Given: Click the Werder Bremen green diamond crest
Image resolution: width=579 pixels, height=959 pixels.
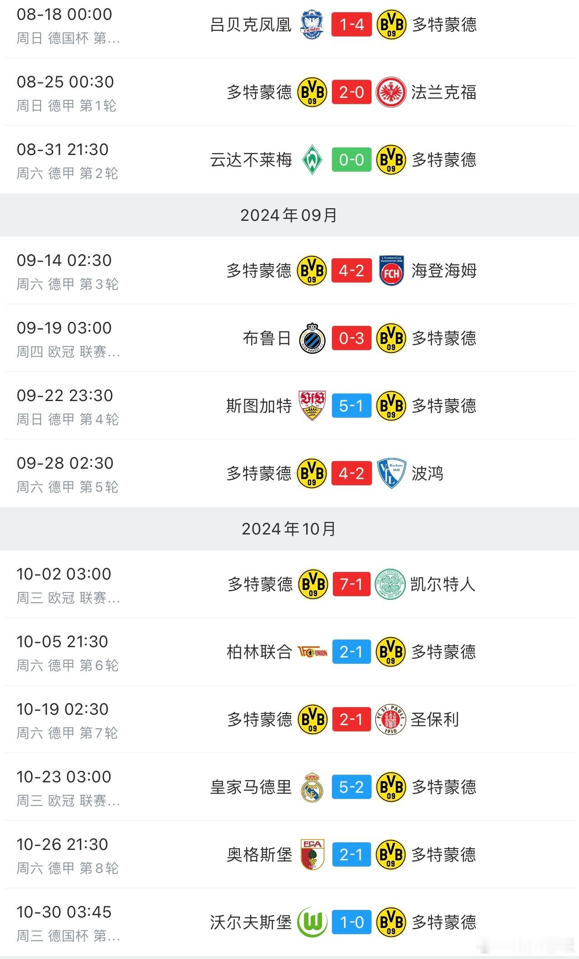Looking at the screenshot, I should tap(312, 160).
